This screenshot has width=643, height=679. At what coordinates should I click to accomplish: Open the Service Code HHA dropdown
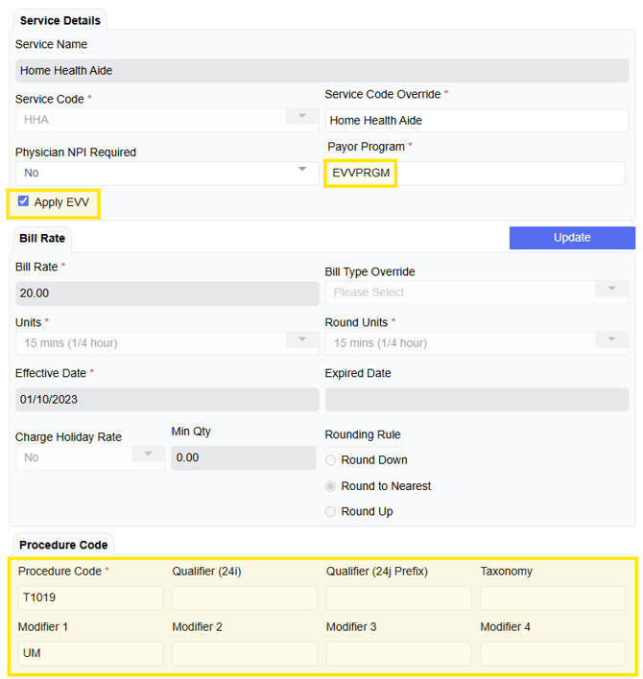(x=167, y=120)
